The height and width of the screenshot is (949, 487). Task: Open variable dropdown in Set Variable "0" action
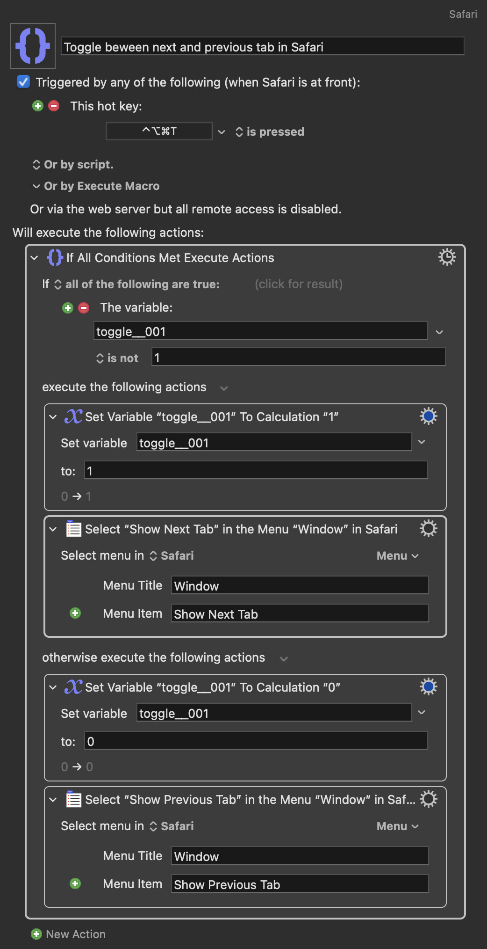point(422,712)
